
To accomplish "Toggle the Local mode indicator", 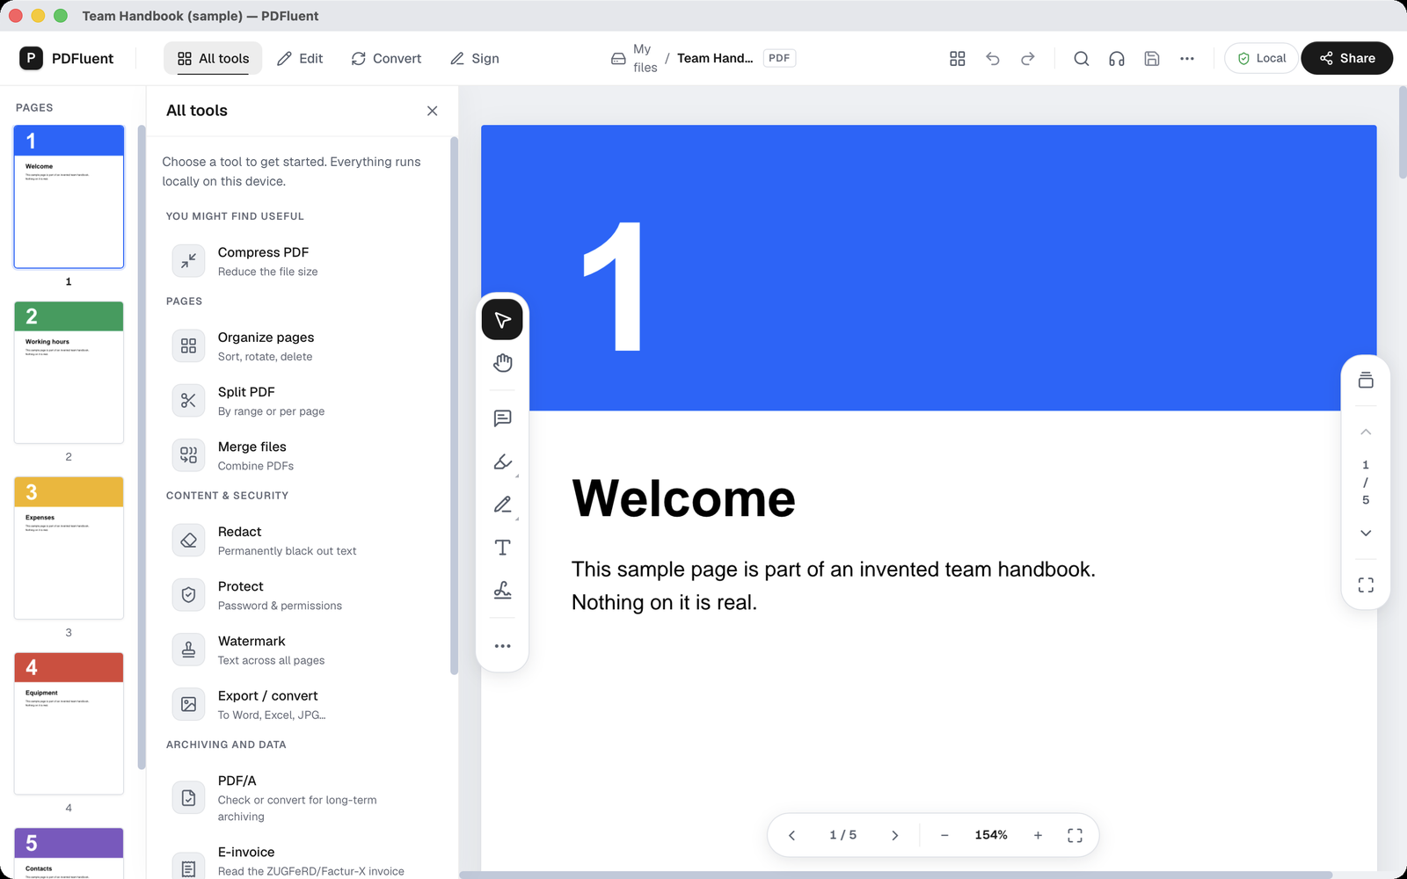I will 1261,58.
